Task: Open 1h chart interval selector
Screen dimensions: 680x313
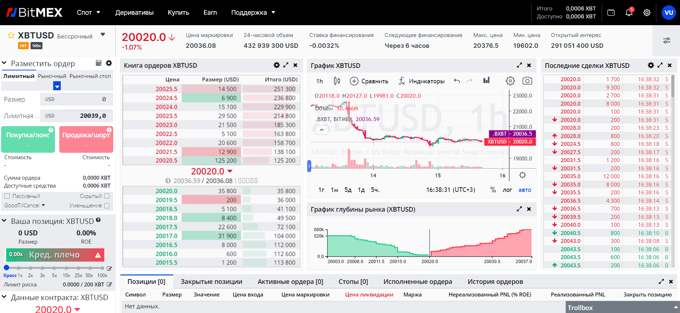Action: click(320, 81)
